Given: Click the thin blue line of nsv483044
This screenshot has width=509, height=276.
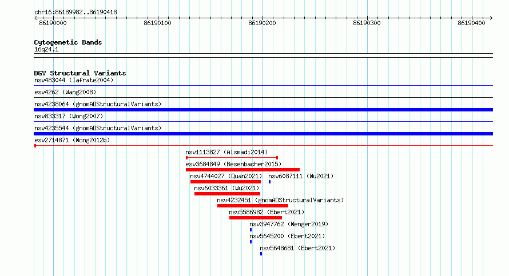Looking at the screenshot, I should click(x=263, y=86).
